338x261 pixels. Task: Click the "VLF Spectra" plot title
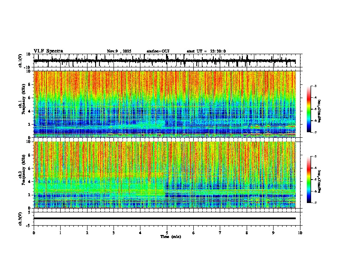pos(48,51)
